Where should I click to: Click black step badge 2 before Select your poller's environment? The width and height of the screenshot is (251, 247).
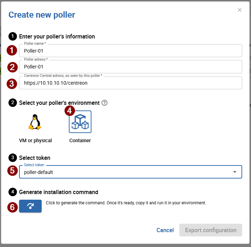click(x=13, y=103)
